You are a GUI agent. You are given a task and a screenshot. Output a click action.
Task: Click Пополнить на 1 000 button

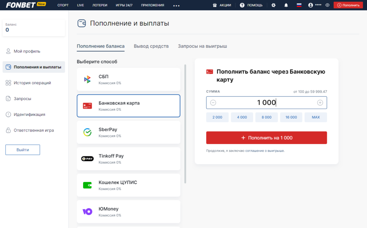tap(267, 138)
